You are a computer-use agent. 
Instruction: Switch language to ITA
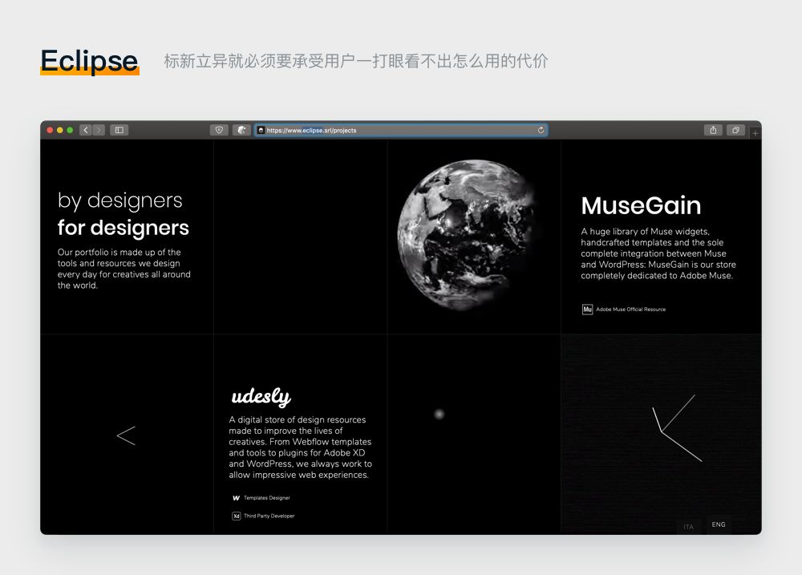click(688, 527)
